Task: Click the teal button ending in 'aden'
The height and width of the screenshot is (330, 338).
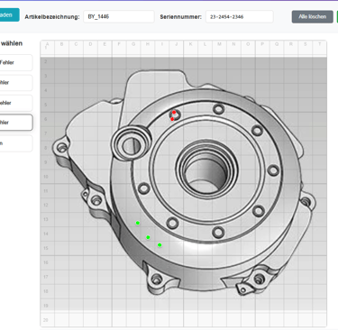Action: coord(9,14)
